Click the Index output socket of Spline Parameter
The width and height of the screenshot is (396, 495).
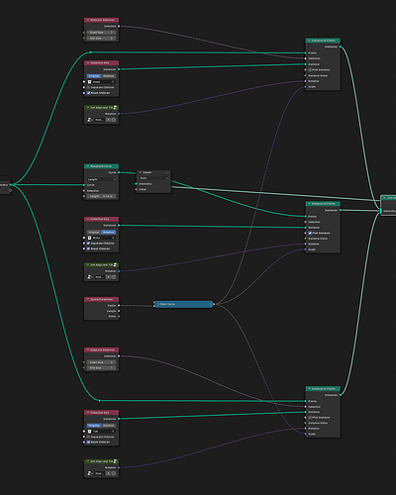[119, 316]
